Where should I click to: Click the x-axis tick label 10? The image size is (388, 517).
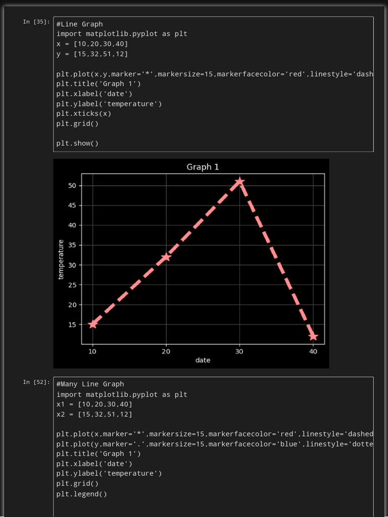[x=92, y=351]
